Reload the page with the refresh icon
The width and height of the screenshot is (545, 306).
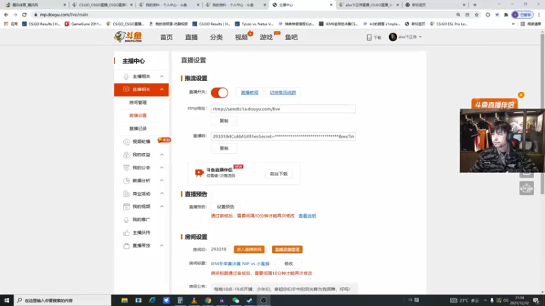pos(25,14)
